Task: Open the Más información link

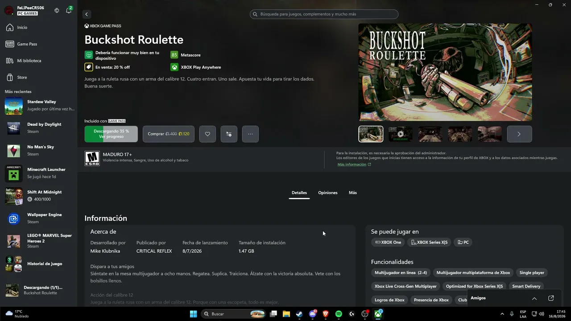Action: [354, 165]
